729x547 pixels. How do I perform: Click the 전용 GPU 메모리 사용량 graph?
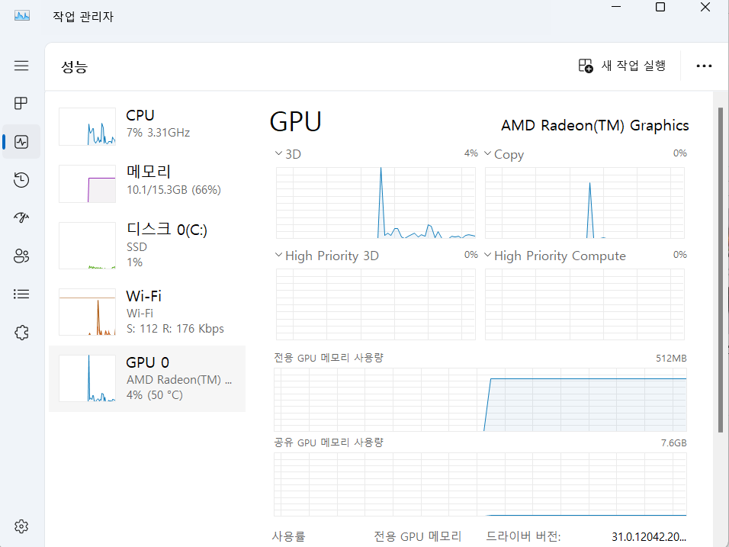click(x=480, y=400)
